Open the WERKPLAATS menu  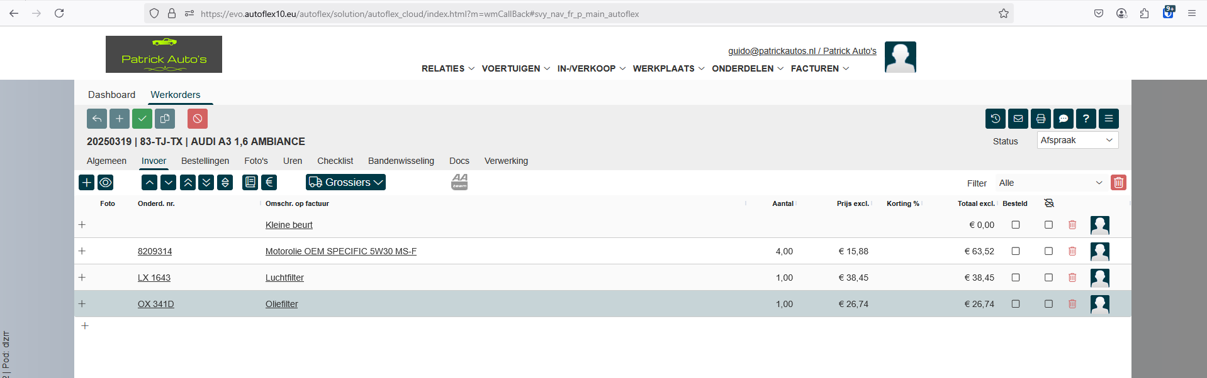668,68
